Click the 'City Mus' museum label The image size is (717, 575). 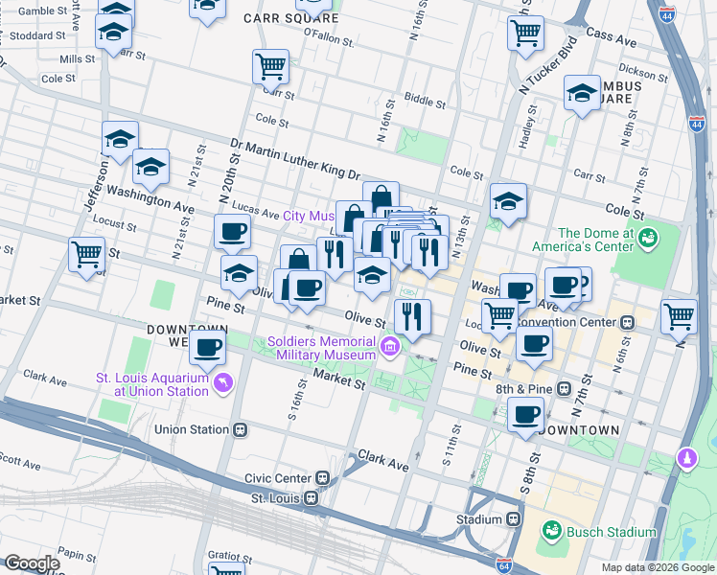[309, 216]
